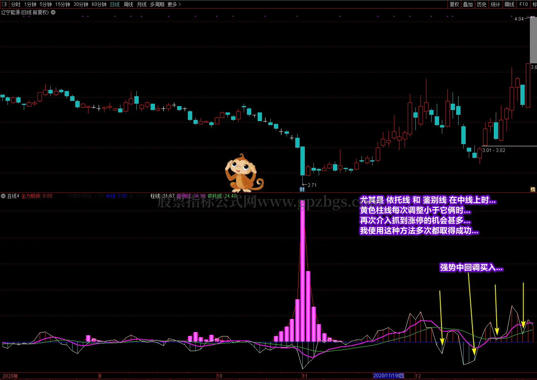Click the tallest magenta bar in the indicator
The height and width of the screenshot is (380, 537).
(303, 272)
